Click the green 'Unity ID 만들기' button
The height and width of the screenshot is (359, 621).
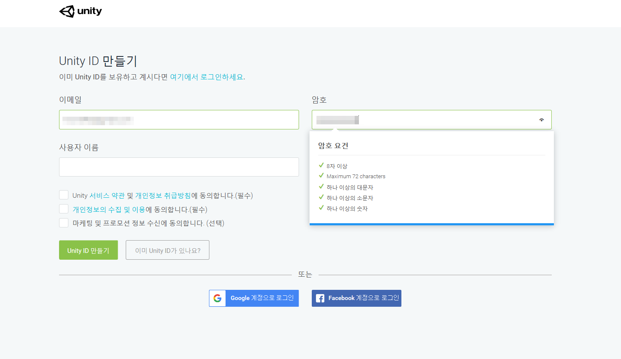click(88, 250)
